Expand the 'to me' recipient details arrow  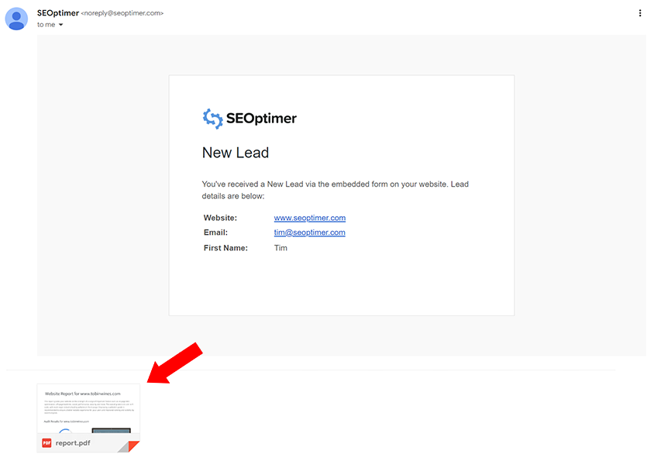[x=61, y=25]
